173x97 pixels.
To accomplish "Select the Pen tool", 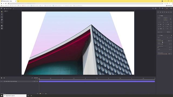I will pos(2,20).
